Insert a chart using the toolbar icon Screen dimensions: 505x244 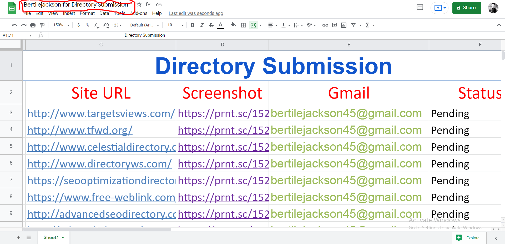click(x=344, y=25)
